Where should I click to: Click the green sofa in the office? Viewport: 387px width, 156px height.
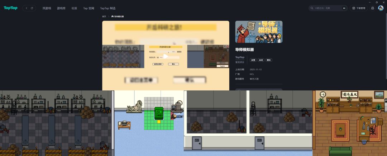click(x=340, y=151)
